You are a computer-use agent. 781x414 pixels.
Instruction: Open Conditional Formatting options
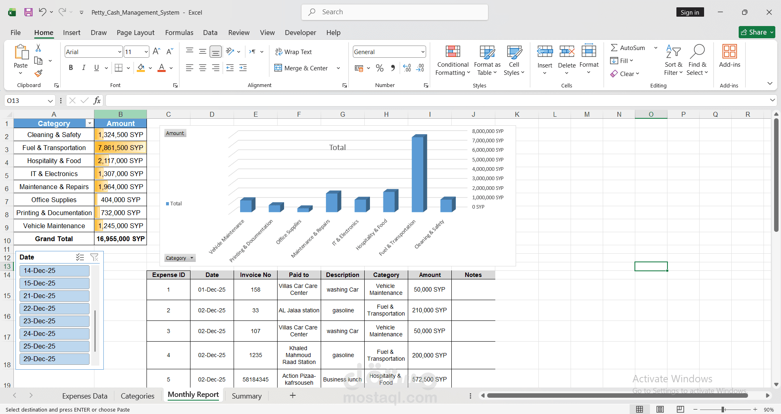(x=452, y=60)
